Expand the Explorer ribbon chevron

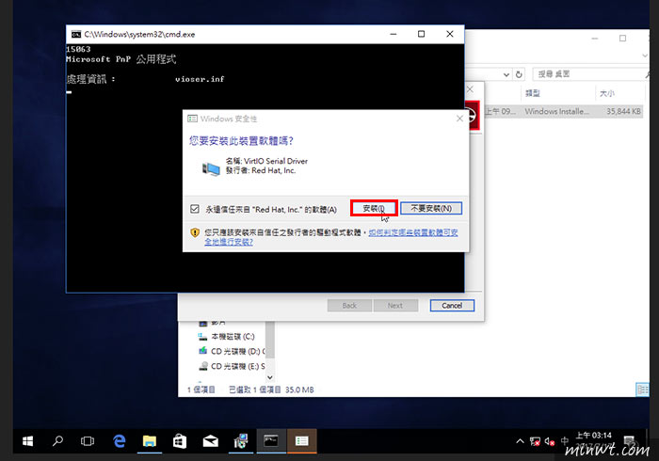645,56
